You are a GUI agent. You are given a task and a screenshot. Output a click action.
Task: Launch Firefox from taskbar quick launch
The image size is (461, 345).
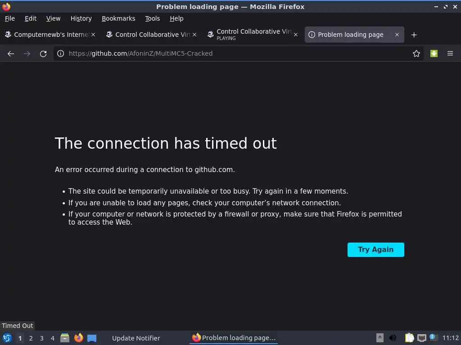(78, 338)
